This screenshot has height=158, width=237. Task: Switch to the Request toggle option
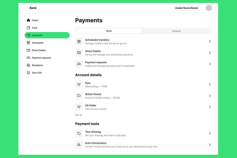176,31
